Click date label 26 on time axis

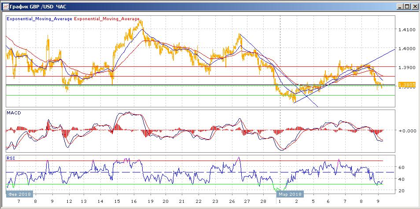point(232,201)
